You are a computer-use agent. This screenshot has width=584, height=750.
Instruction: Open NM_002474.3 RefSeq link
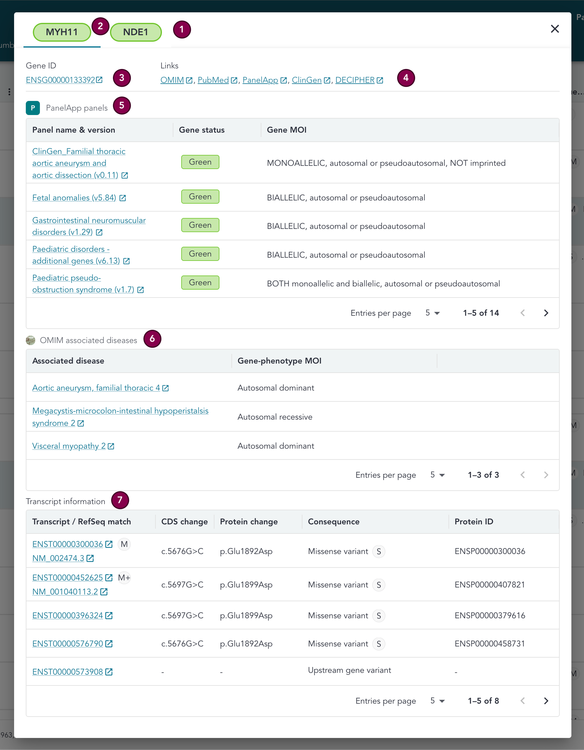(x=58, y=558)
